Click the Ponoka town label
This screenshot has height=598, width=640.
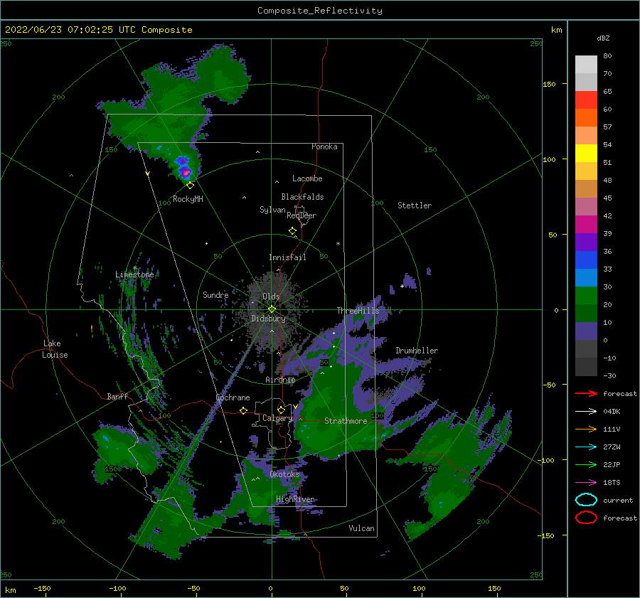324,146
